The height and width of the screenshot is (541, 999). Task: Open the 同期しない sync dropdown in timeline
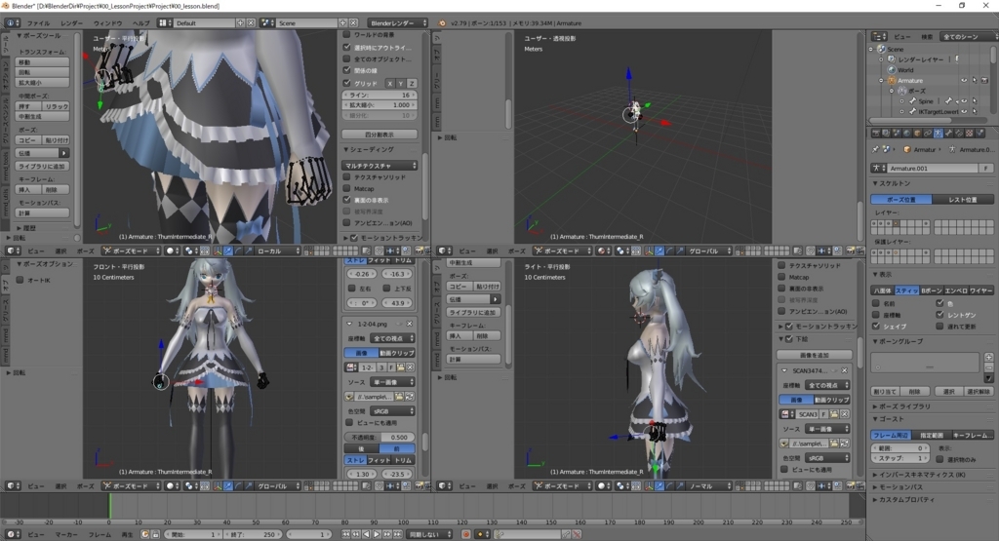click(x=430, y=534)
